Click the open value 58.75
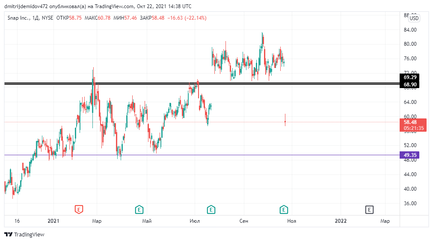Viewport: 433px width, 242px height. pyautogui.click(x=75, y=18)
